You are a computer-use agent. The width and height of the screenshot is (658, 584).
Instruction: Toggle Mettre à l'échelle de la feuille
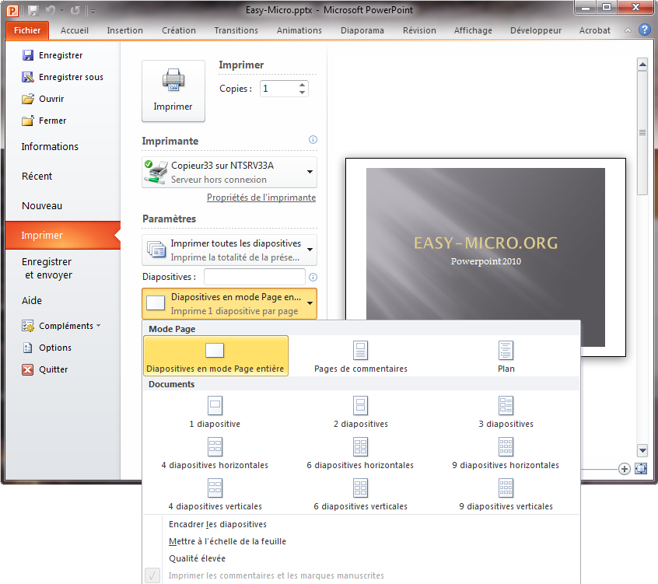227,542
